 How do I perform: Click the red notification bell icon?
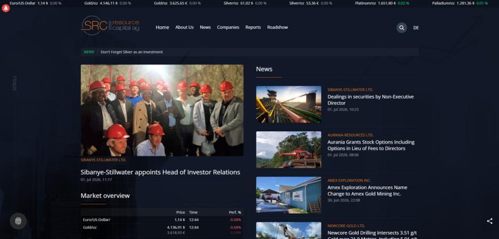pos(6,9)
